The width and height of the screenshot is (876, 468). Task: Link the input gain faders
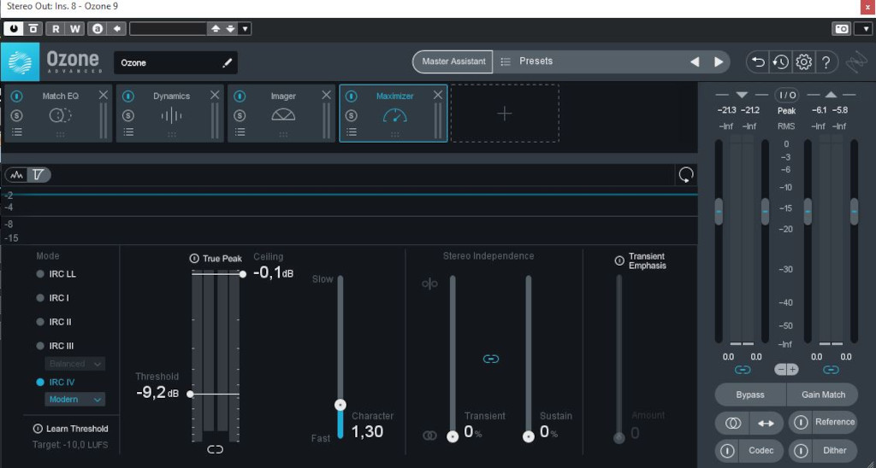click(x=742, y=369)
